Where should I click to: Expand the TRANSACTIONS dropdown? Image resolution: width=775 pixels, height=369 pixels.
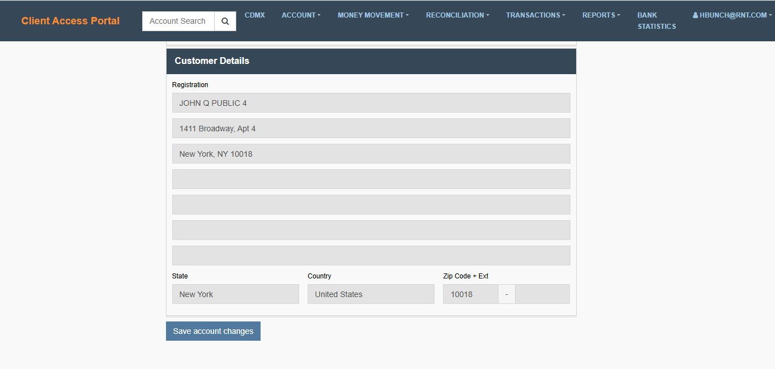[535, 15]
